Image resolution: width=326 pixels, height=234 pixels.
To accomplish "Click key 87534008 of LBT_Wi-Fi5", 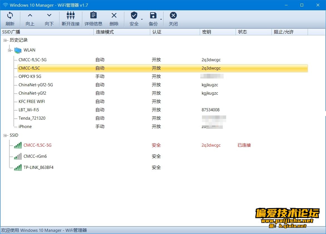I will coord(210,110).
